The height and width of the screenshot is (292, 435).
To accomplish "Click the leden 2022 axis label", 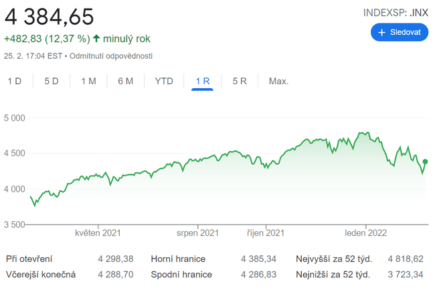I will pos(366,233).
